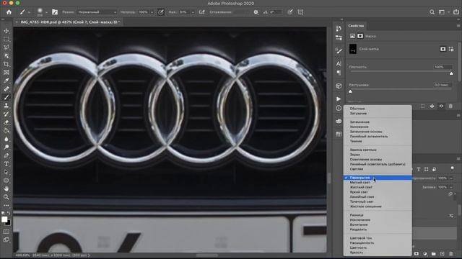Select the Eyedropper tool
The height and width of the screenshot is (259, 462).
coord(6,81)
